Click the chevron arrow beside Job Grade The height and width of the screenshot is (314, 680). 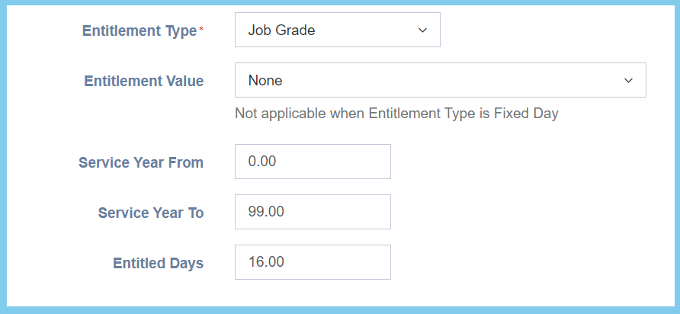423,30
